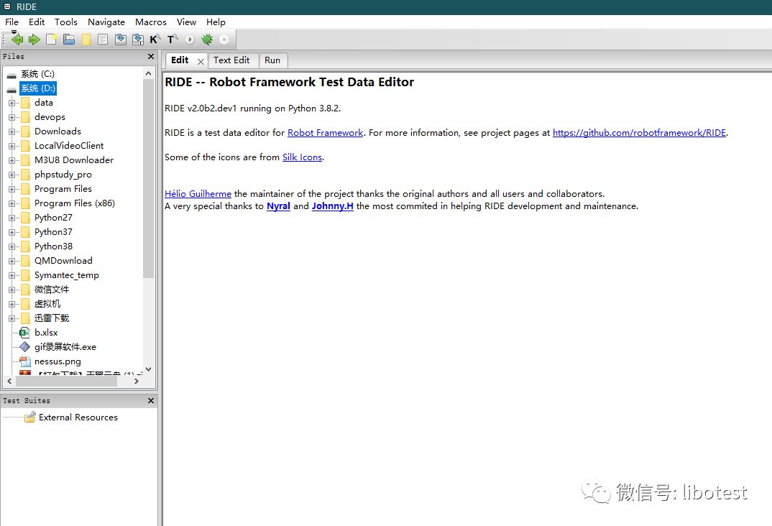Open the github.com/robotframework/RIDE link

(639, 133)
